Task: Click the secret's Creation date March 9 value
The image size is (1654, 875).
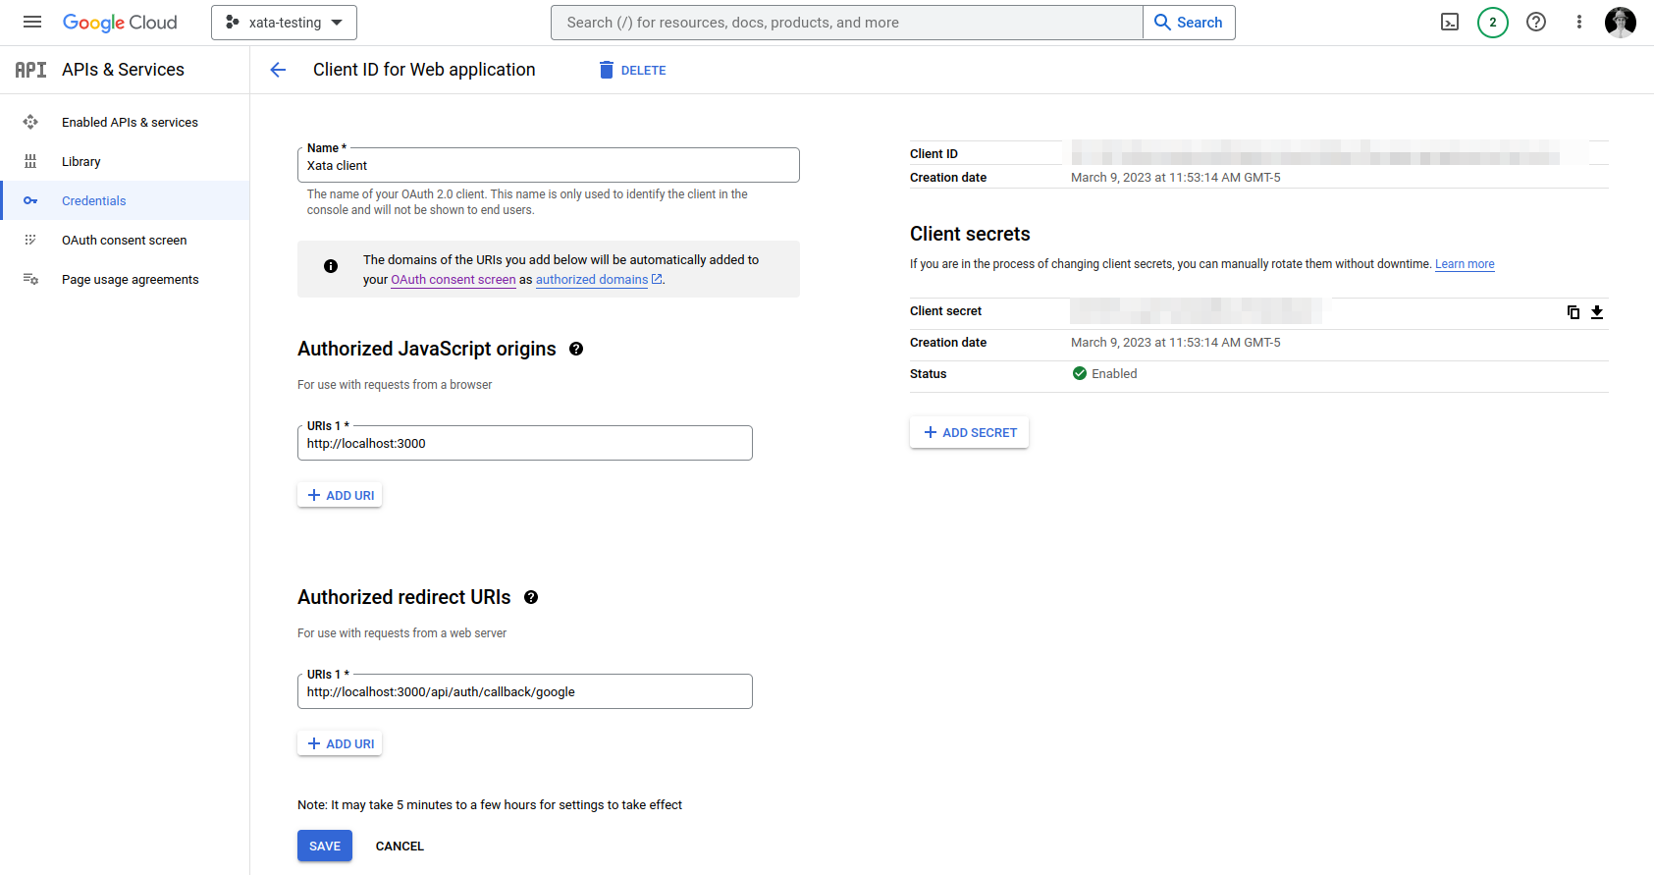Action: [x=1176, y=343]
